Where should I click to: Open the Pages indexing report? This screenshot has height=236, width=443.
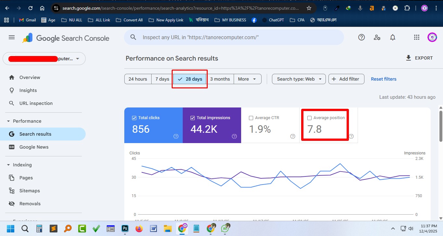[x=26, y=177]
